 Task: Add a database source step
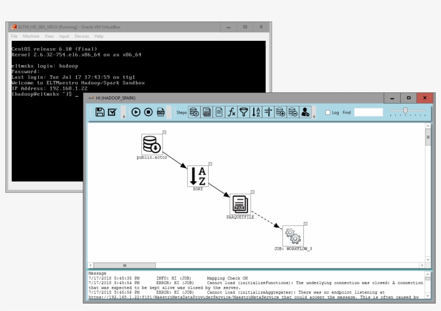tap(194, 112)
